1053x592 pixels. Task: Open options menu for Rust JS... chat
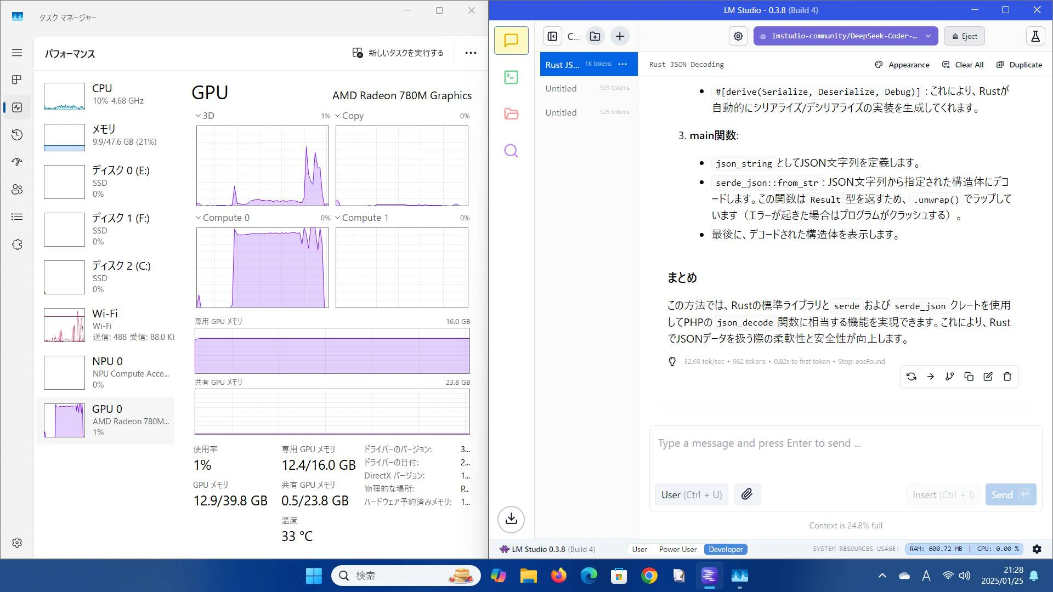(x=622, y=64)
